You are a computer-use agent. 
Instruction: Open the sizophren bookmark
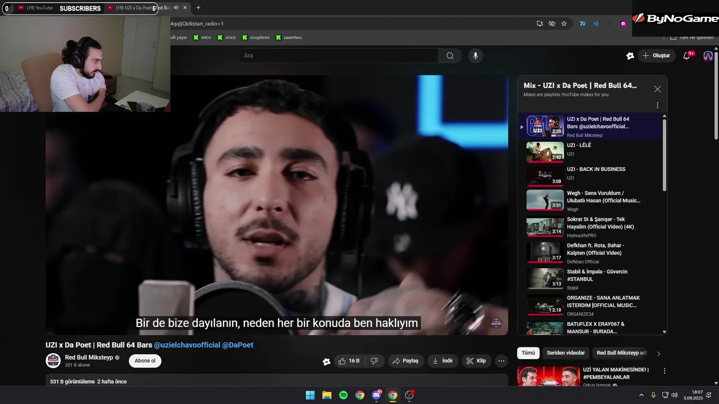(256, 38)
